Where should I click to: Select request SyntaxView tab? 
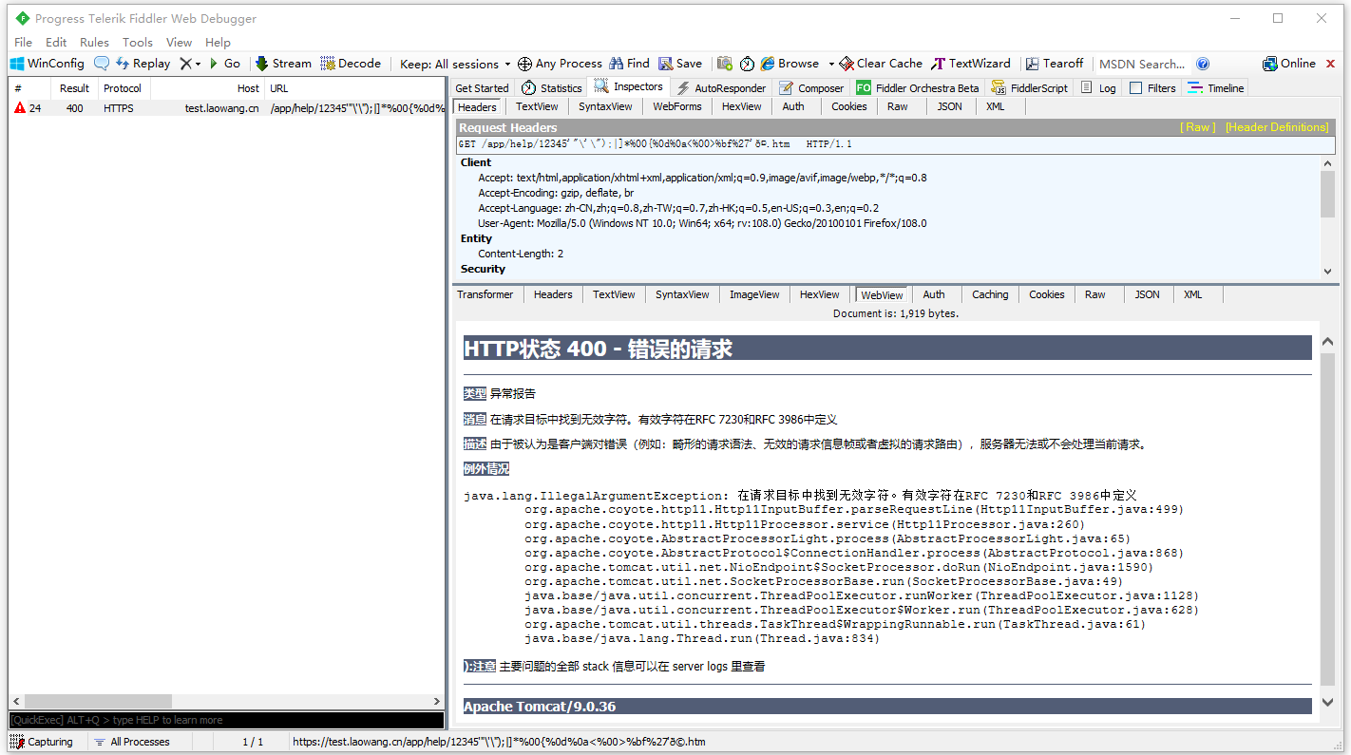click(x=605, y=106)
